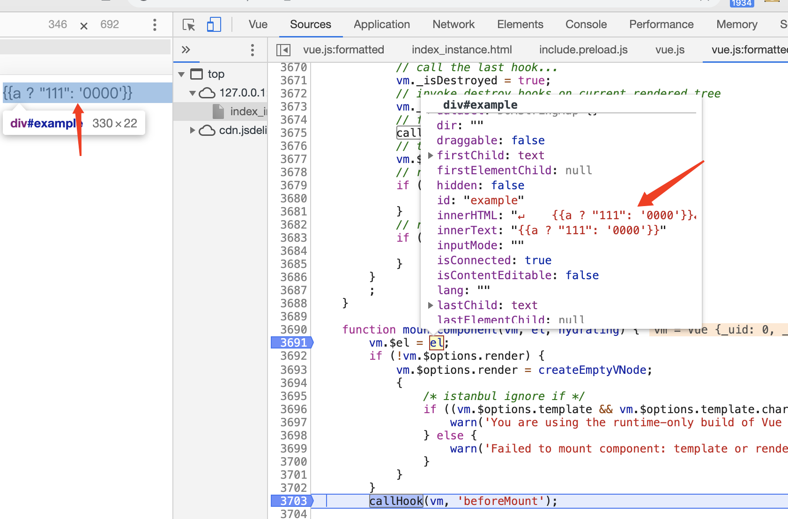This screenshot has height=519, width=788.
Task: Toggle breakpoint on line 3703
Action: pyautogui.click(x=292, y=501)
